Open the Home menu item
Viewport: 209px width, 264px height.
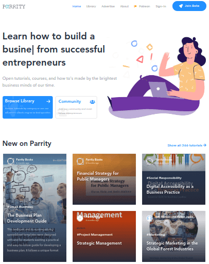coord(77,6)
